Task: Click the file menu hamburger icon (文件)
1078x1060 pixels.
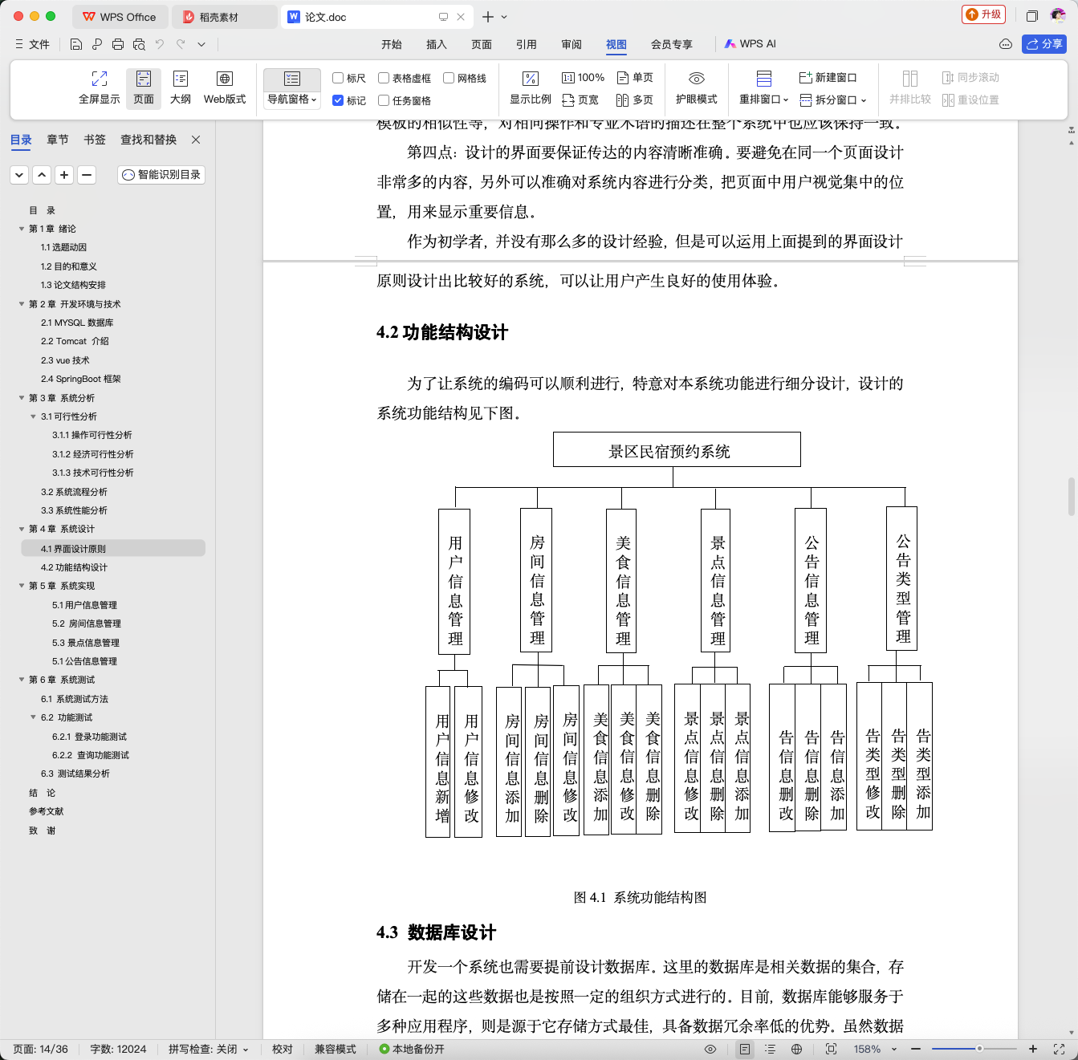Action: point(32,44)
